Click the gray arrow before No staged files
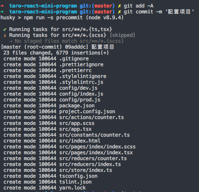The image size is (199, 192). coord(10,41)
